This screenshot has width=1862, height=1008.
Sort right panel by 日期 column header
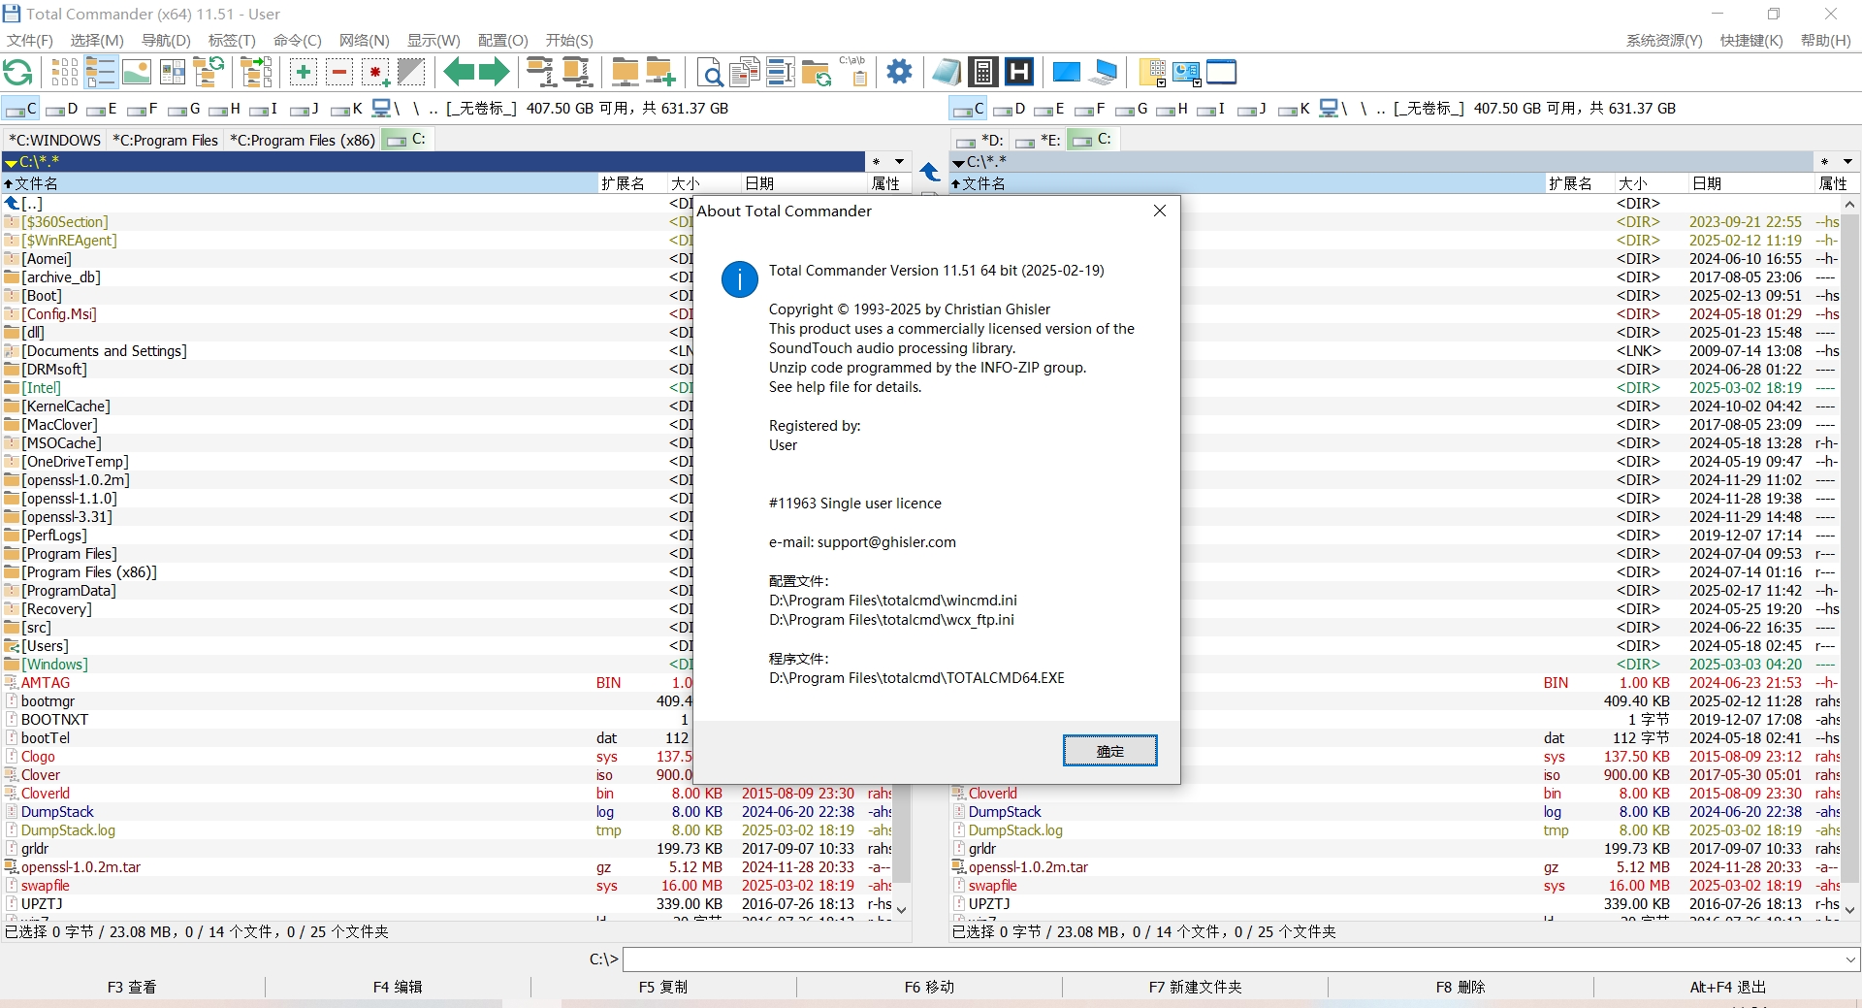point(1750,183)
